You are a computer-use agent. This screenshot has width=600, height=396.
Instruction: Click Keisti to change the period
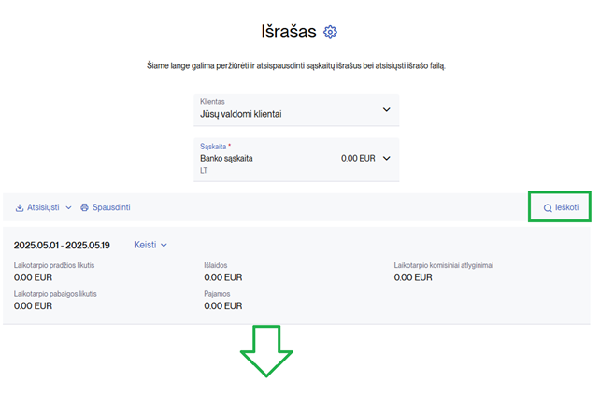[x=145, y=245]
